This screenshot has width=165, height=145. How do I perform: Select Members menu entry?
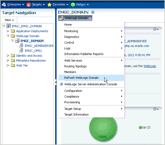pyautogui.click(x=91, y=72)
